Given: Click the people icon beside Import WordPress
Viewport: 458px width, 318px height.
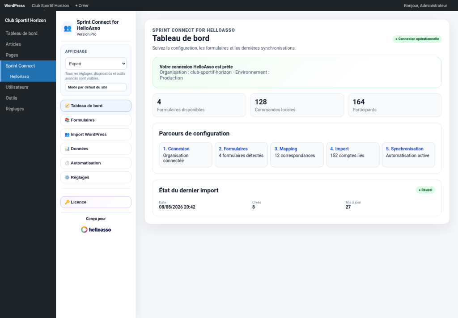Looking at the screenshot, I should tap(67, 134).
